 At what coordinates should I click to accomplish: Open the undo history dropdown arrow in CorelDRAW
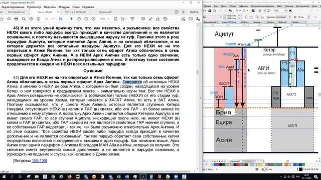pyautogui.click(x=240, y=10)
